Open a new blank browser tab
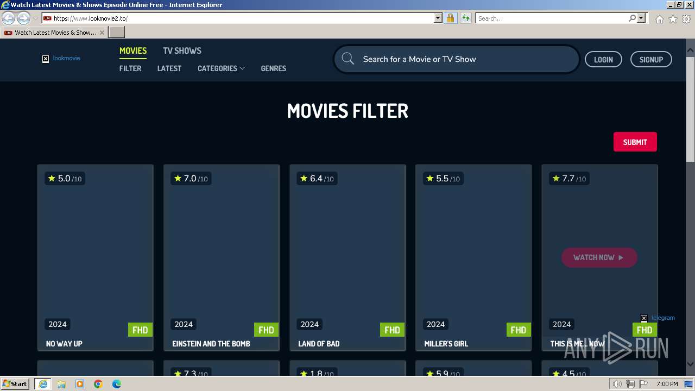This screenshot has width=695, height=391. pos(117,32)
